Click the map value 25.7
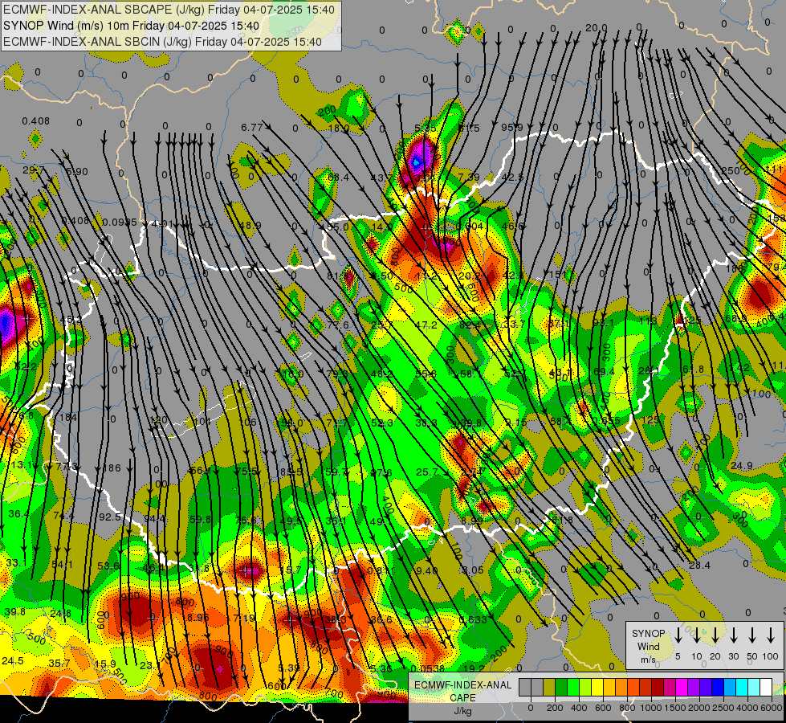Screen dimensions: 786x723 point(426,472)
